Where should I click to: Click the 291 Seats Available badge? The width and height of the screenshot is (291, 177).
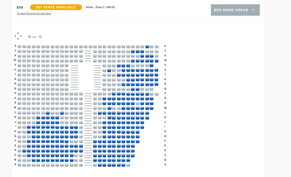click(x=56, y=7)
